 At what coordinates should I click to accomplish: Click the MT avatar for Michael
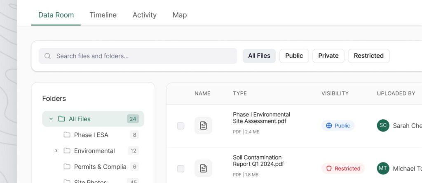coord(383,168)
